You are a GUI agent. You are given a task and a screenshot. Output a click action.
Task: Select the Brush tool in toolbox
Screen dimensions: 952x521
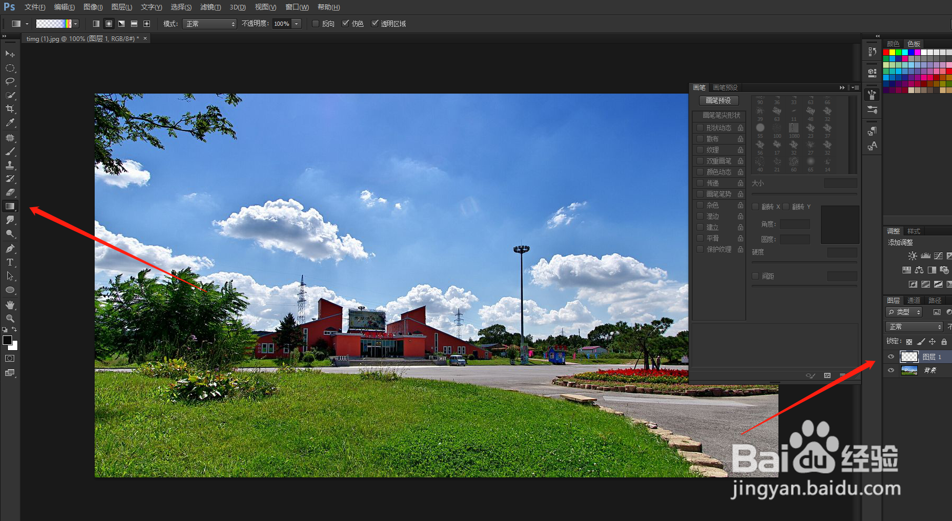pos(10,151)
